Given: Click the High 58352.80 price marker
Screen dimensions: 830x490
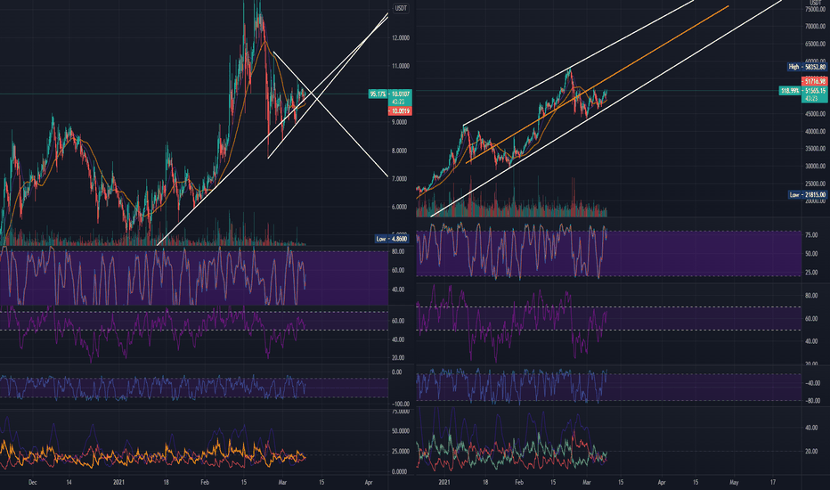Looking at the screenshot, I should pos(807,67).
